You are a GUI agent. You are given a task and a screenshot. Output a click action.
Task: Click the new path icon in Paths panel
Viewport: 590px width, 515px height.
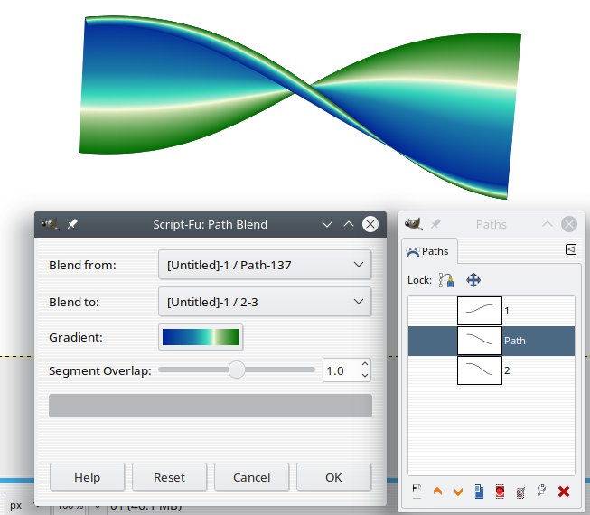click(417, 492)
